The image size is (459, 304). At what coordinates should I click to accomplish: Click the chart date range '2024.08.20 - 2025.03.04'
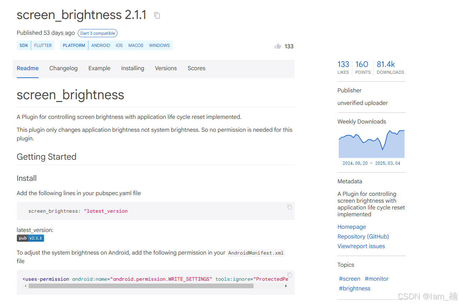(x=371, y=163)
